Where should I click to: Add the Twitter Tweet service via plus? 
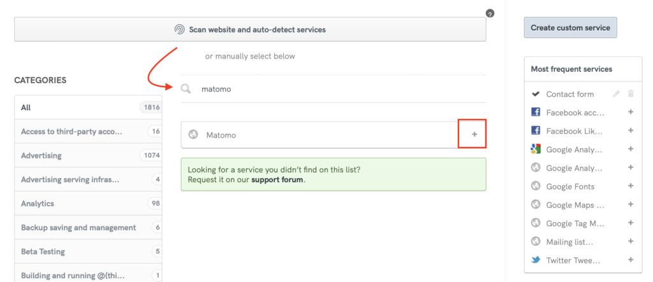pyautogui.click(x=631, y=260)
